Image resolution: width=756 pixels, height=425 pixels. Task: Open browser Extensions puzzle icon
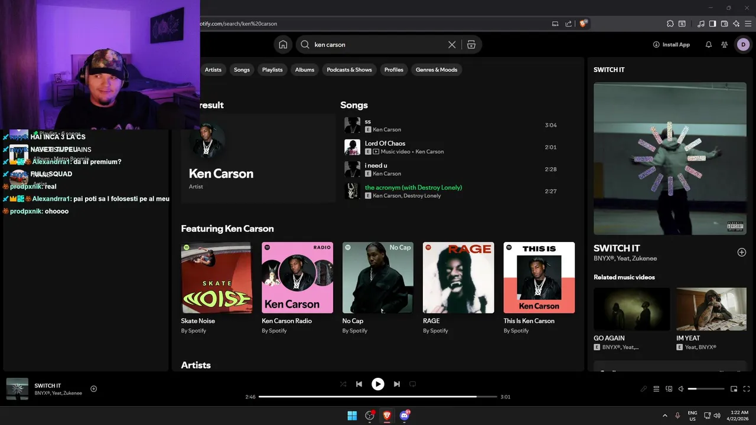(670, 24)
